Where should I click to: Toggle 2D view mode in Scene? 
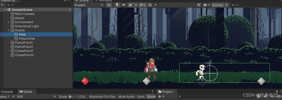click(x=109, y=5)
